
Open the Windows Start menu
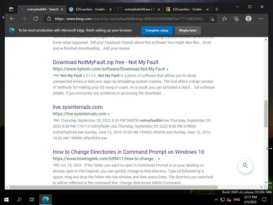pyautogui.click(x=6, y=200)
